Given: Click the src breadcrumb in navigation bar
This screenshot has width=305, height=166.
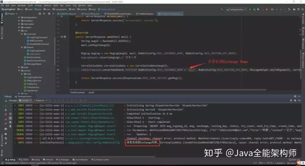Looking at the screenshot, I should point(20,9).
